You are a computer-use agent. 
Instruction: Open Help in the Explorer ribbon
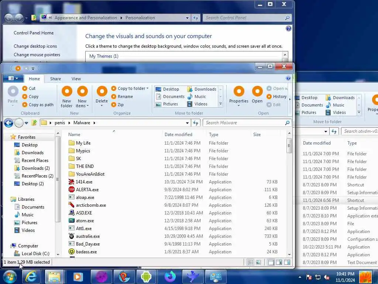pos(288,78)
